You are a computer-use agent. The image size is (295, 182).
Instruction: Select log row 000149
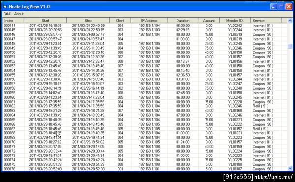pos(145,48)
